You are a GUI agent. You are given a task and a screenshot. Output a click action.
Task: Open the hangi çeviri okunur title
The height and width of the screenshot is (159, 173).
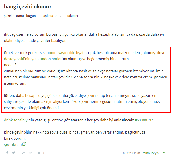click(28, 7)
